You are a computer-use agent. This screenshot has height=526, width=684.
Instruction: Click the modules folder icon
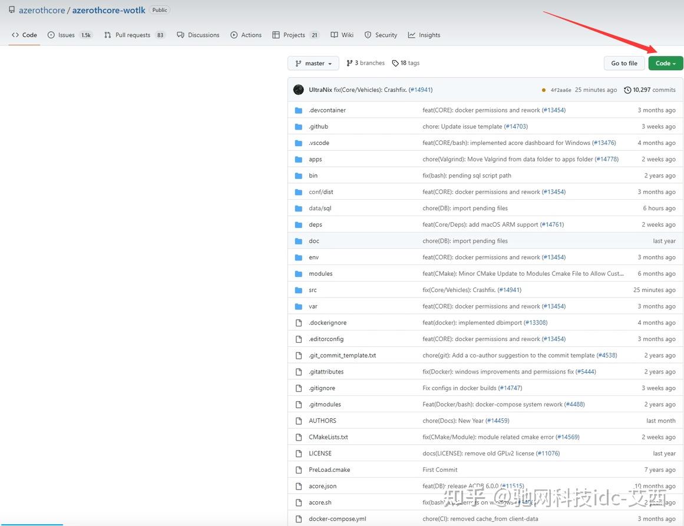[298, 274]
